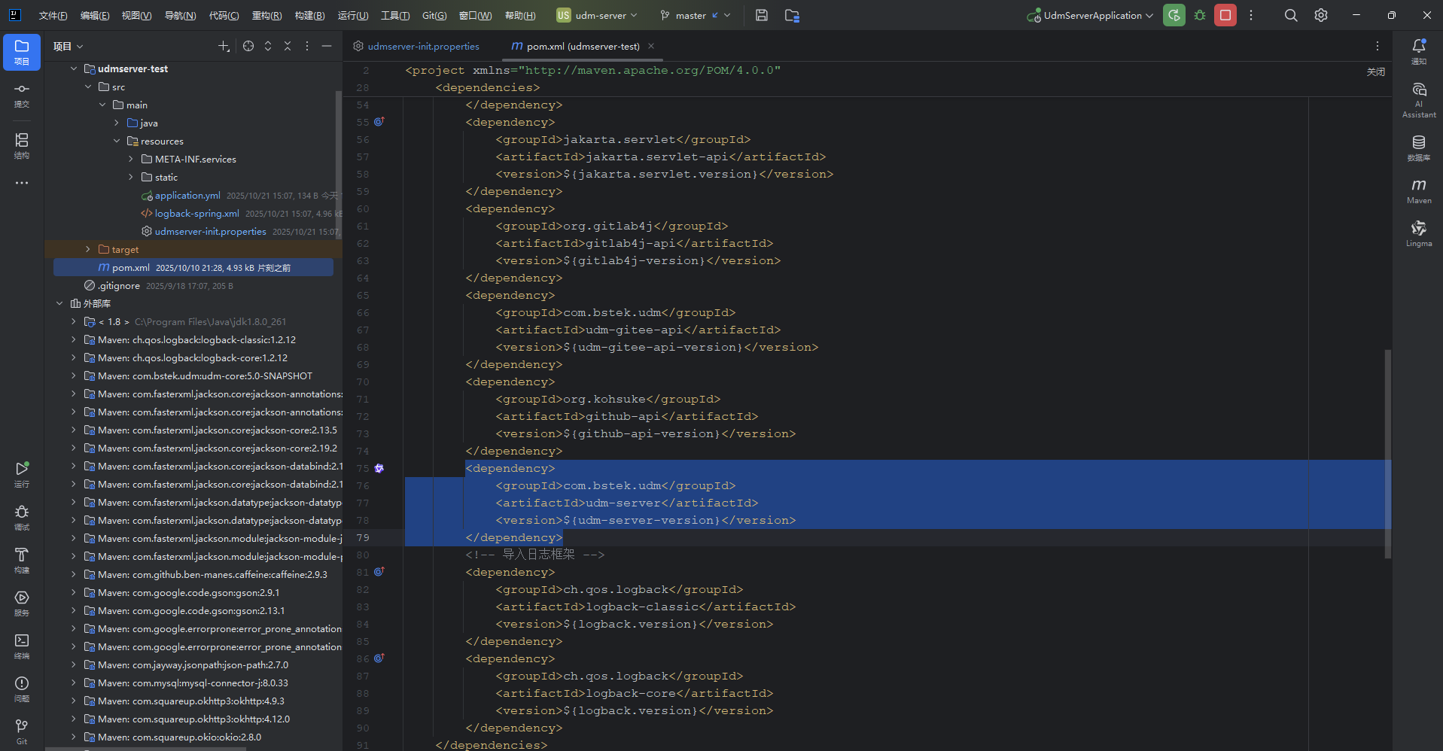Viewport: 1443px width, 751px height.
Task: Open the AI Assistant panel
Action: pos(1418,99)
